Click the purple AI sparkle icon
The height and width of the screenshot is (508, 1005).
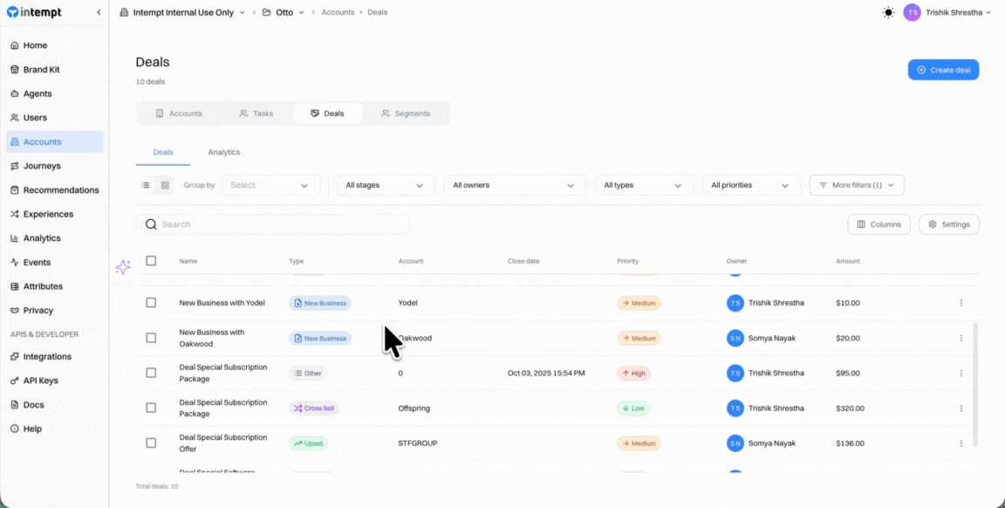[123, 267]
